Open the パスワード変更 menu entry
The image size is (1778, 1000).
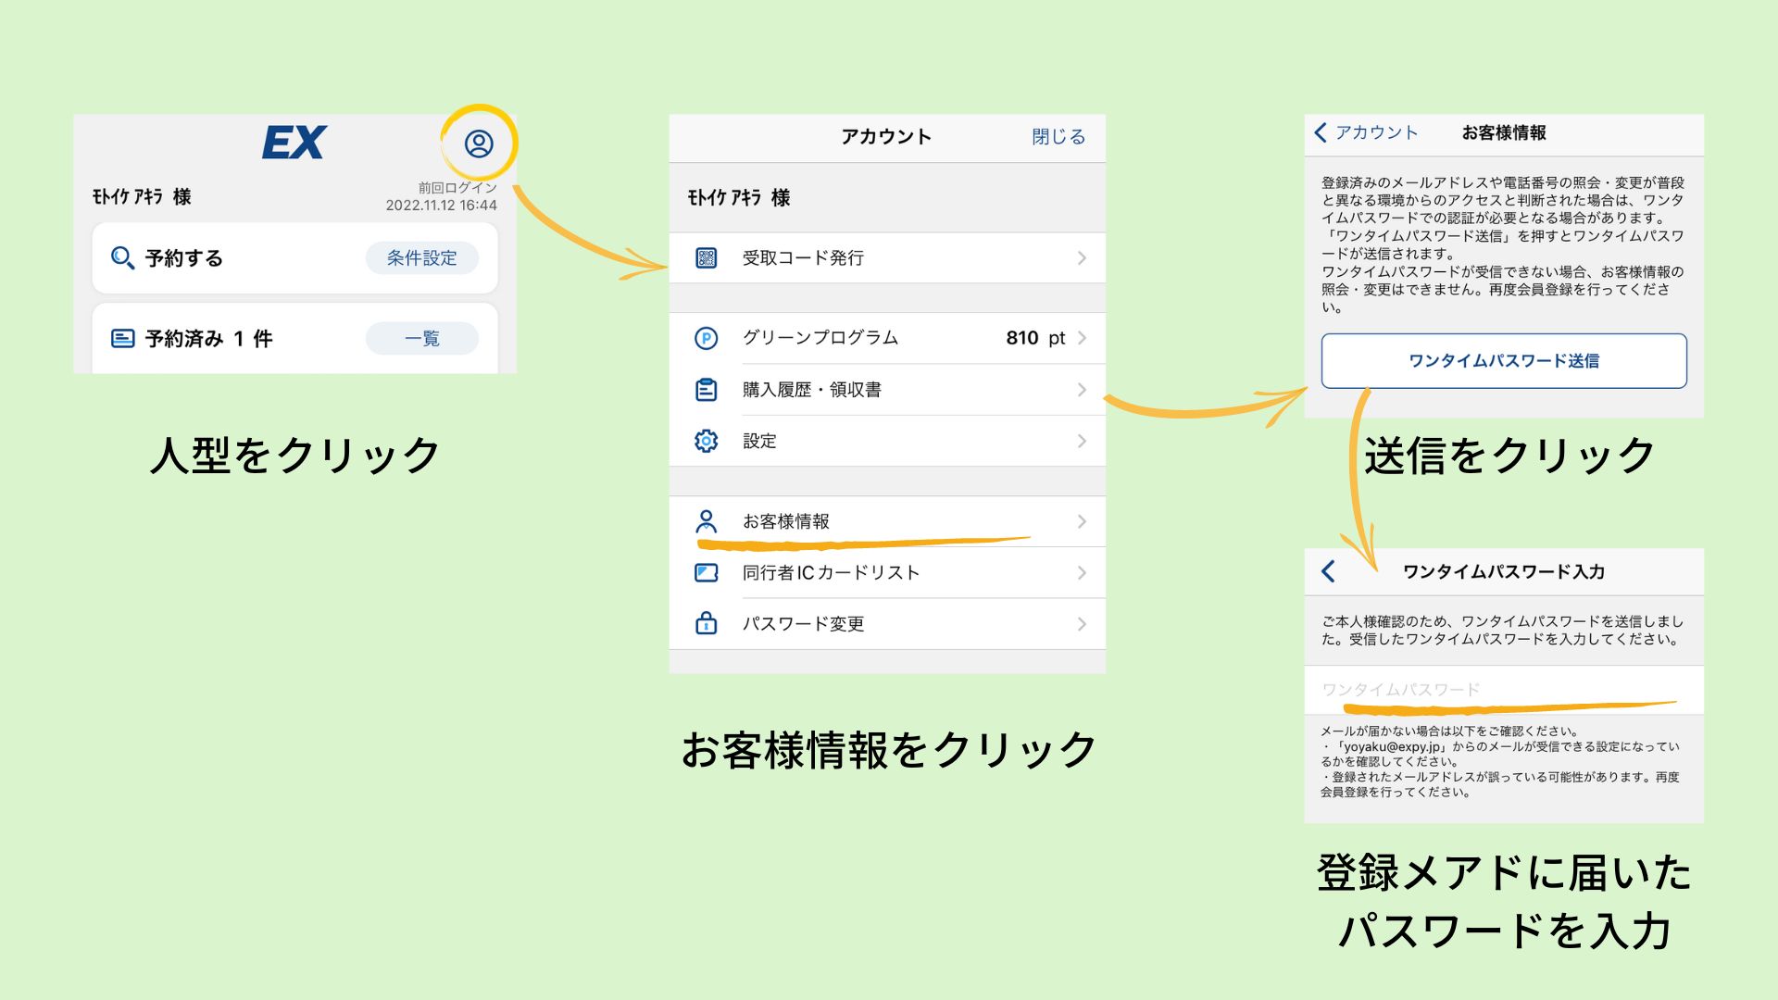803,624
